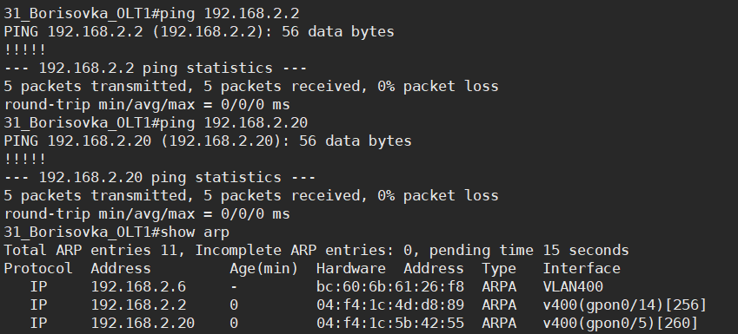Click IP address 192.168.2.6 in ARP table
738x334 pixels.
[138, 286]
